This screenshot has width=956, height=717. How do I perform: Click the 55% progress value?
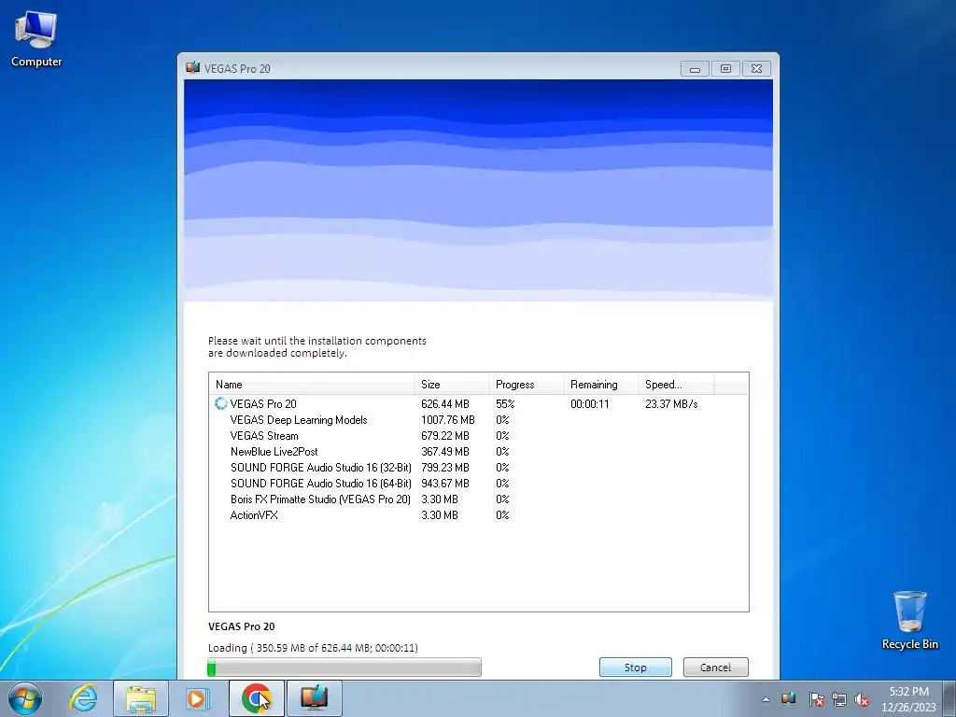505,403
